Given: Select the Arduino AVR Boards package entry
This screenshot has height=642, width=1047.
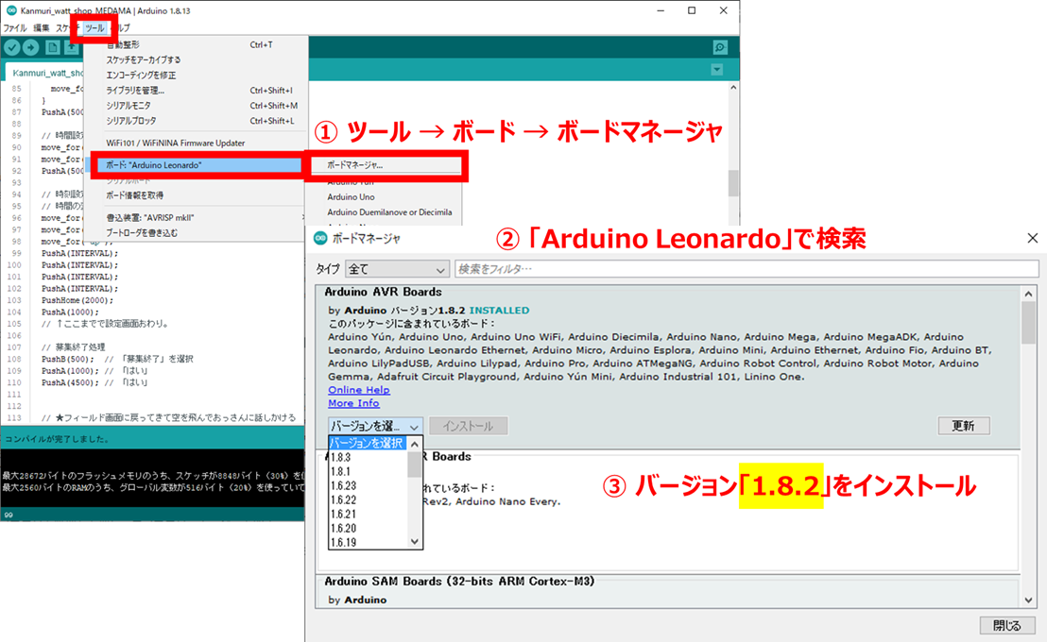Looking at the screenshot, I should (668, 366).
